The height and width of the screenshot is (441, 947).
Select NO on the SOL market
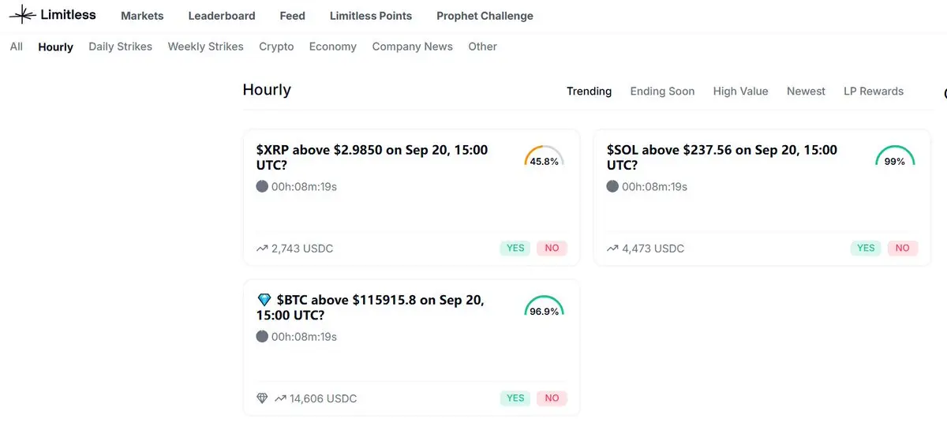902,248
